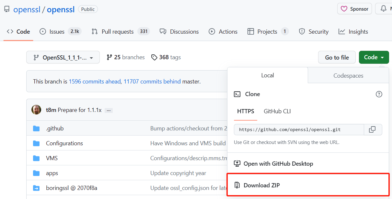Open the Discussions tab

click(x=179, y=31)
